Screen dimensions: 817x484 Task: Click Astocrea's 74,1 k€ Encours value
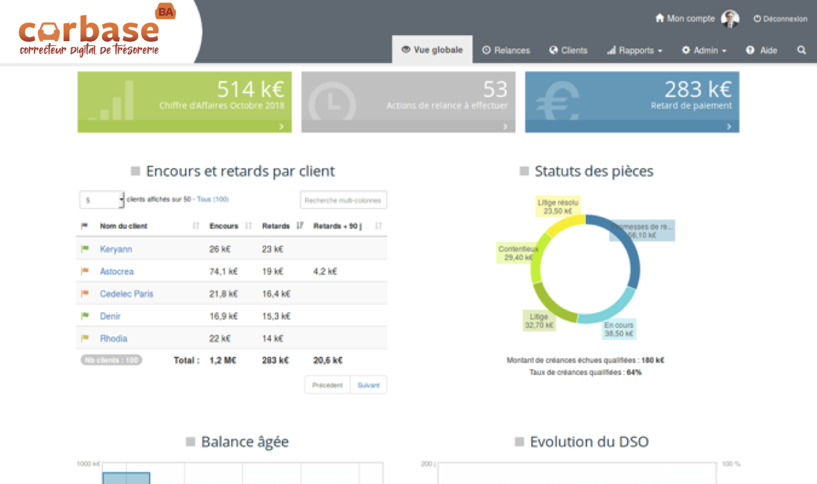(224, 272)
